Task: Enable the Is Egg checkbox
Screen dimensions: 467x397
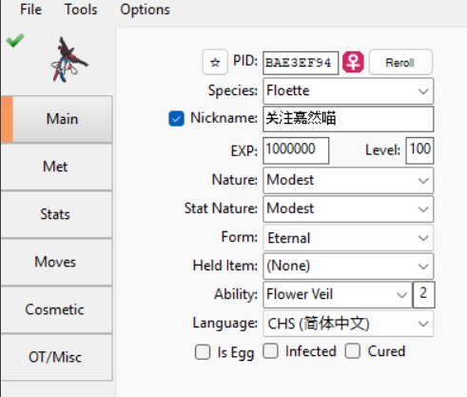Action: coord(203,352)
